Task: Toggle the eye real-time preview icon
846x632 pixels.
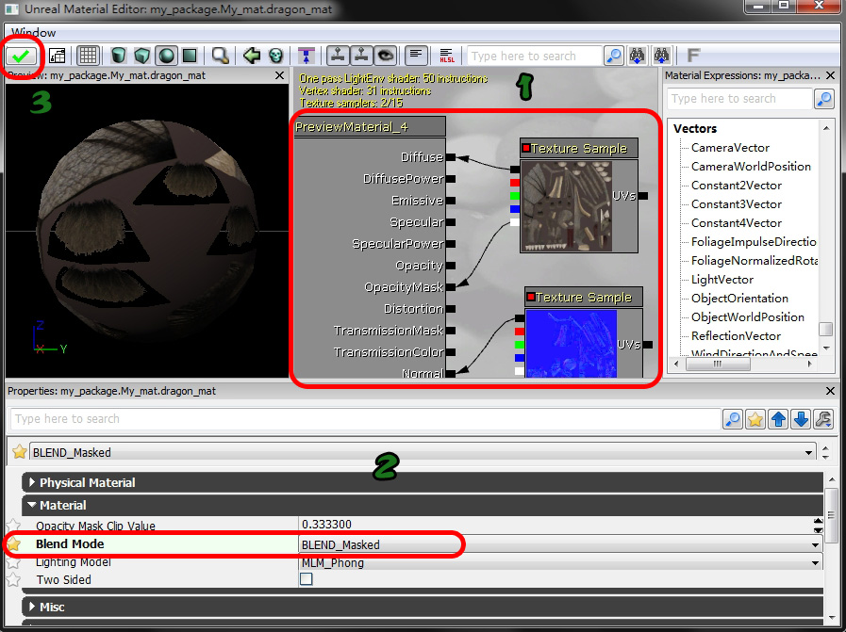Action: click(x=384, y=56)
